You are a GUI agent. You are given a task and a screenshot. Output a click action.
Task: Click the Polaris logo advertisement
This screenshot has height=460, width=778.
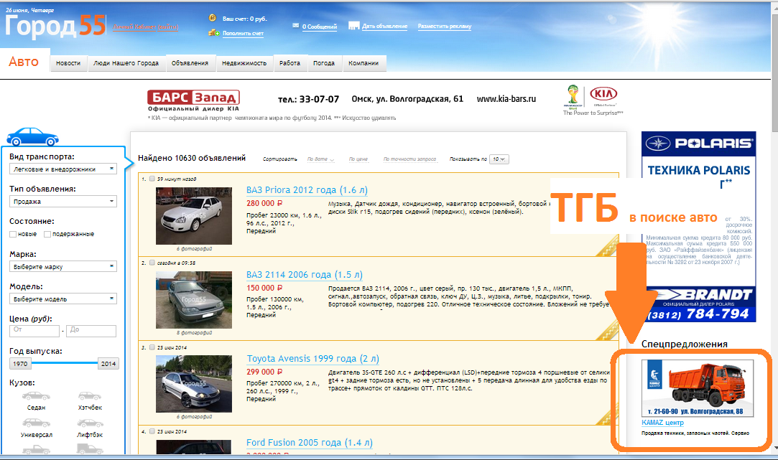click(x=698, y=144)
